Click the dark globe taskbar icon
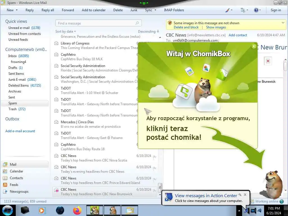 [x=60, y=210]
